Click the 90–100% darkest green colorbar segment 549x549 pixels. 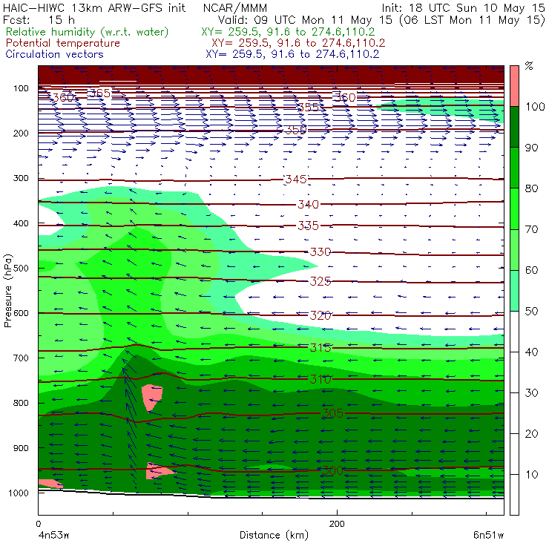514,127
